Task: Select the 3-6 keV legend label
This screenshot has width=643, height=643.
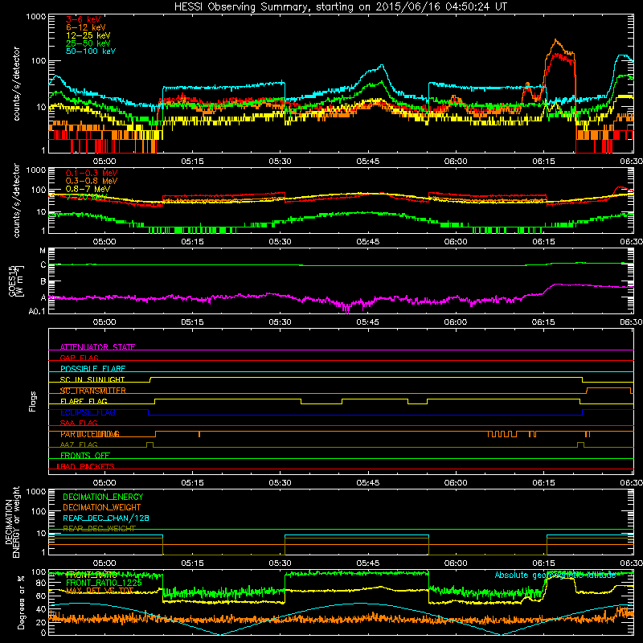Action: tap(83, 19)
